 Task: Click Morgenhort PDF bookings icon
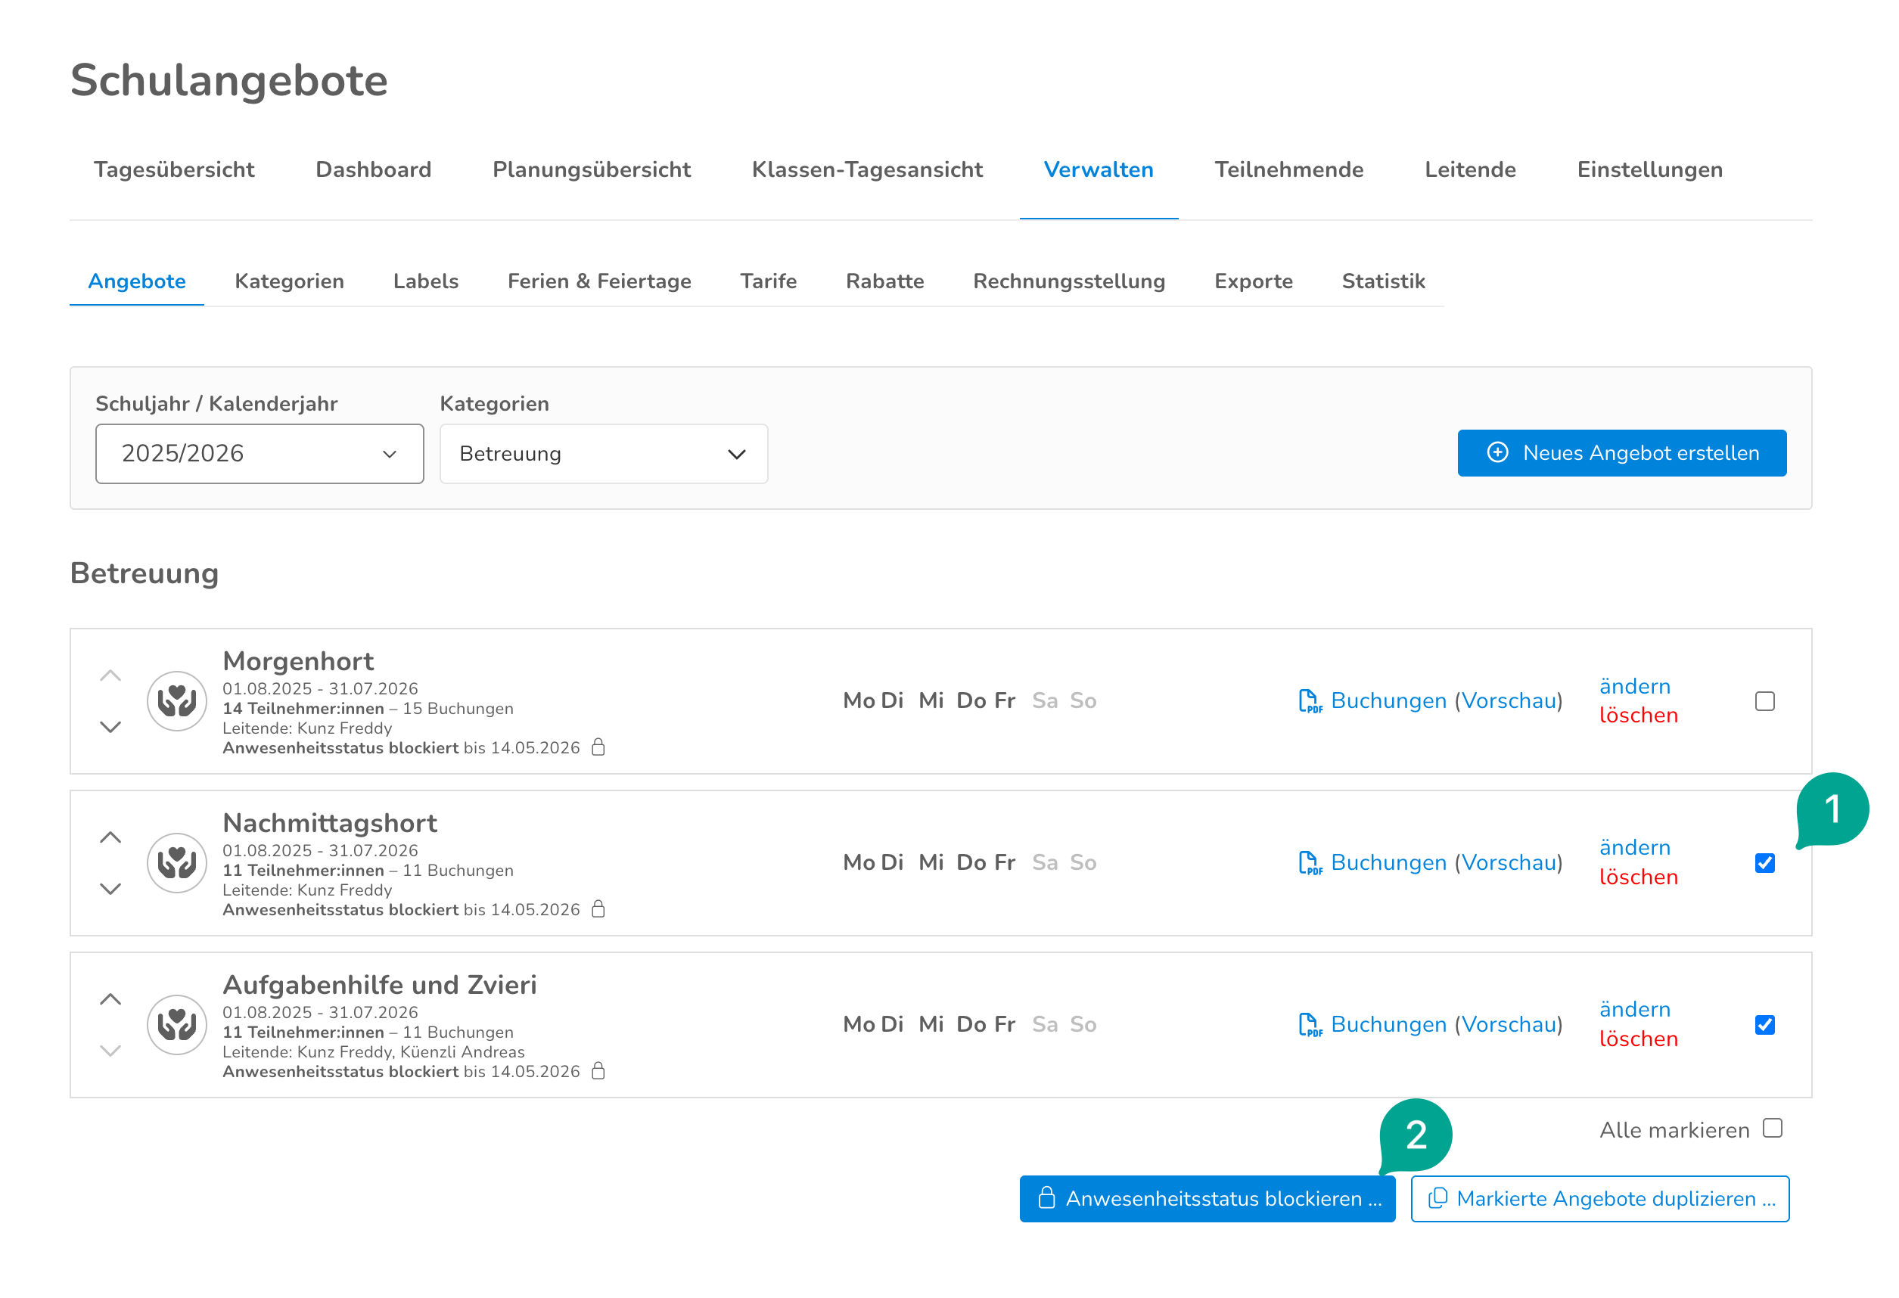click(1310, 701)
